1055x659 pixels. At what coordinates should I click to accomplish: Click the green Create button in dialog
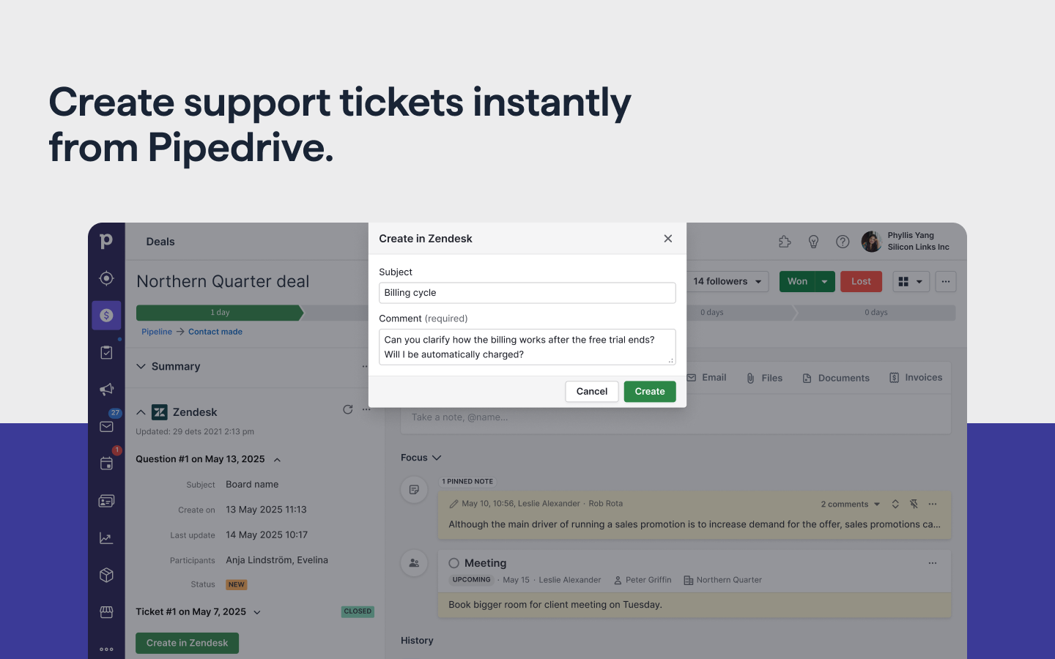pos(649,392)
